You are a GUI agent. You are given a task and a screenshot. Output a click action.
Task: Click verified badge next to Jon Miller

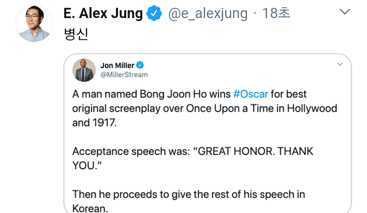(140, 65)
